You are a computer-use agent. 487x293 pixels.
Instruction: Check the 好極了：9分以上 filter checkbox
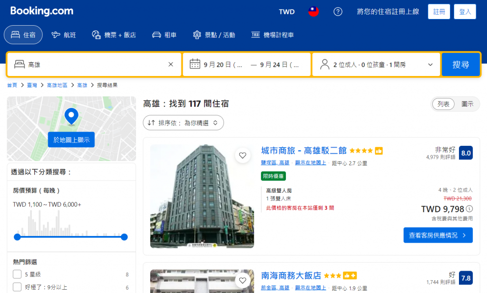[17, 287]
